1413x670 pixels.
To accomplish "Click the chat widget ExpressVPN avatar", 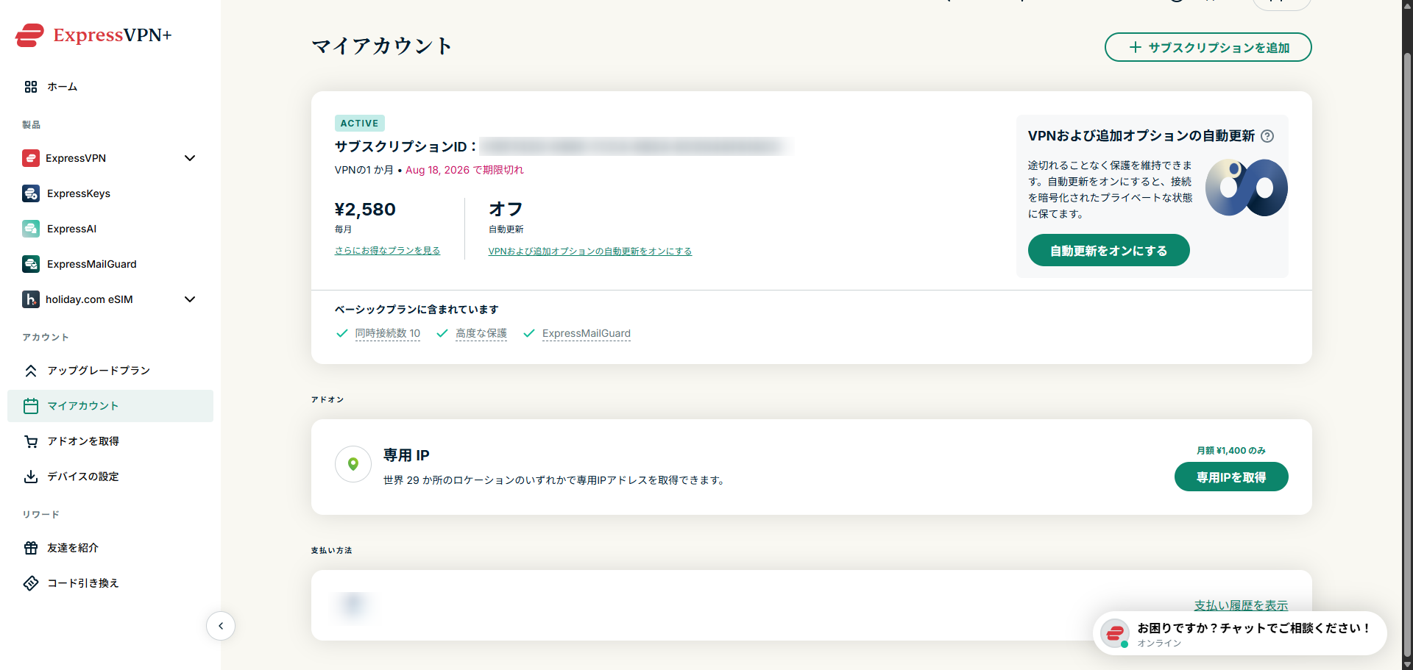I will coord(1115,632).
